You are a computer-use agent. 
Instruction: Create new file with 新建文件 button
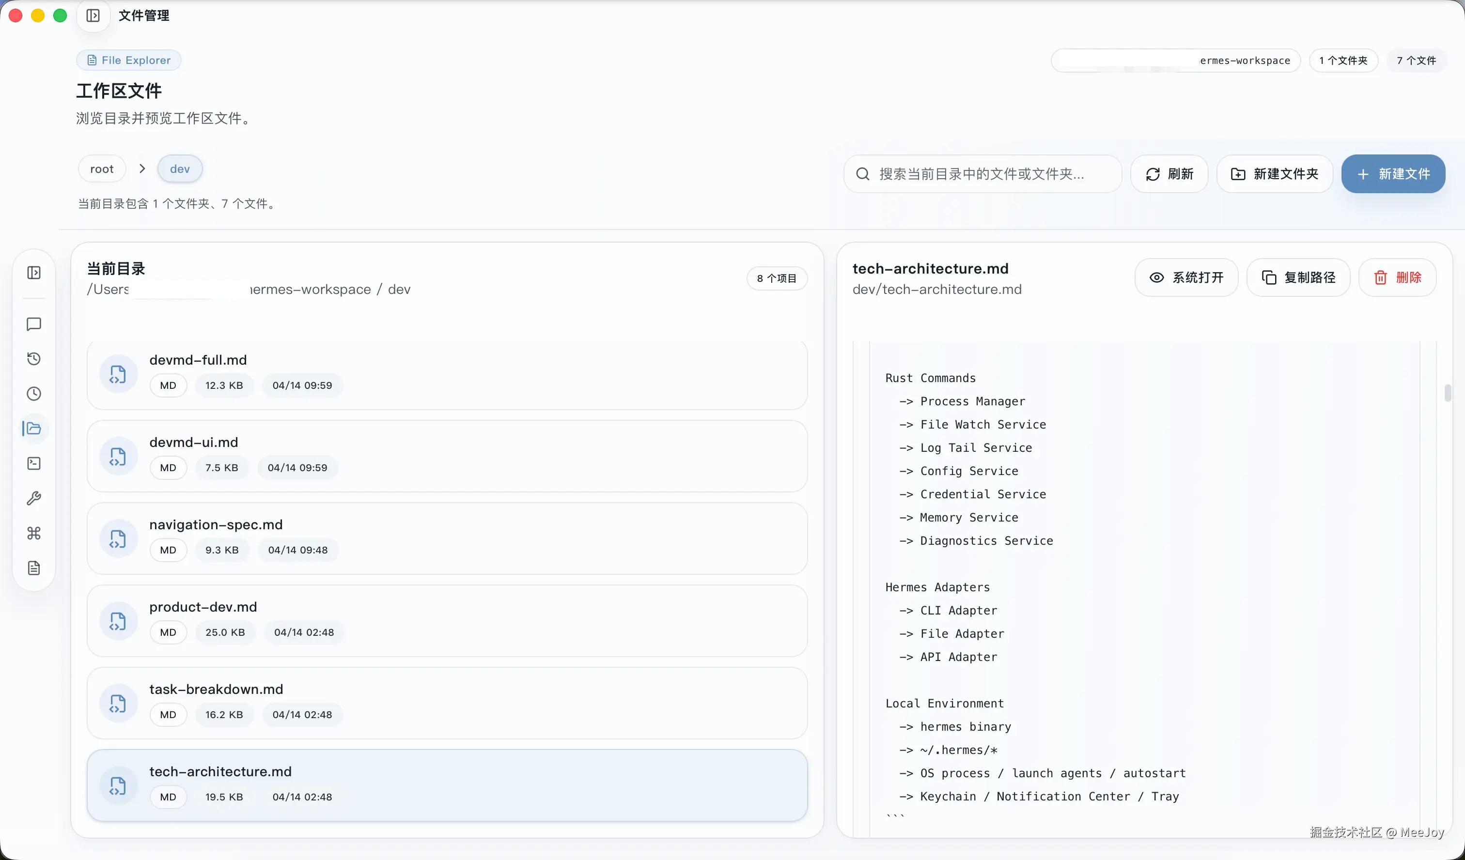1393,174
